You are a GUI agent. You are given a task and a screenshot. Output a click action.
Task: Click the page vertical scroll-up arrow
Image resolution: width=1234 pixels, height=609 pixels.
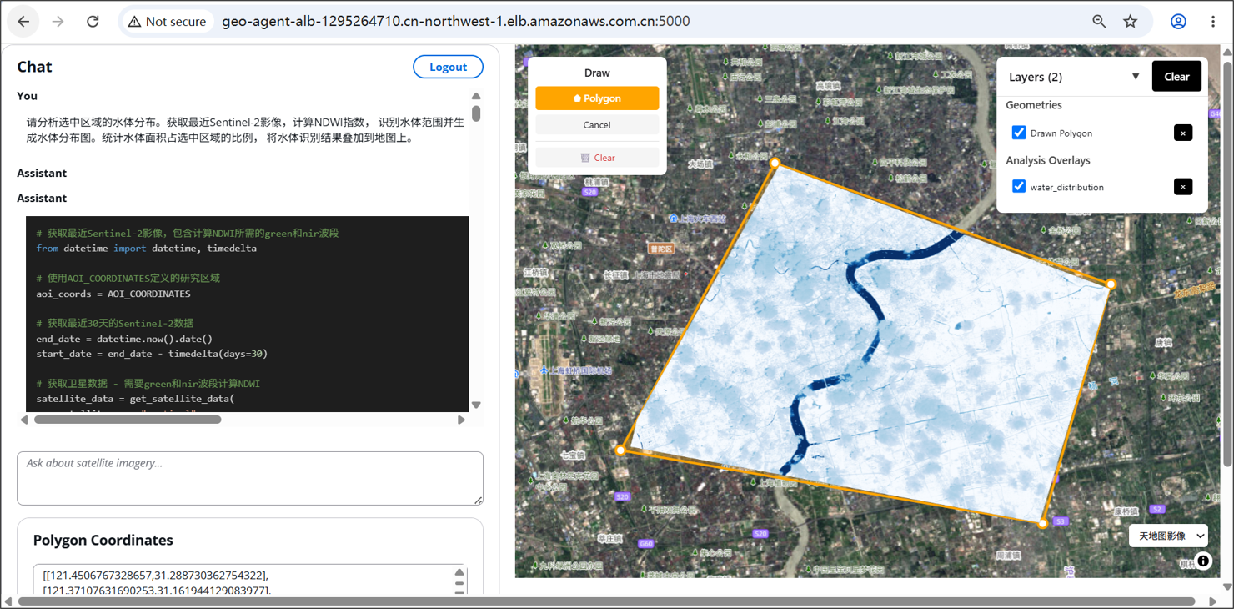click(1227, 53)
